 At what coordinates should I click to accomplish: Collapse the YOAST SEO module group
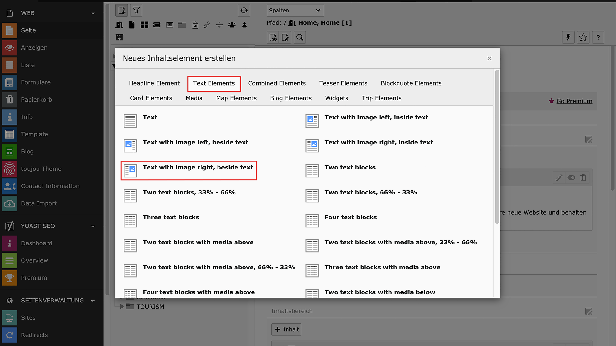pyautogui.click(x=93, y=226)
